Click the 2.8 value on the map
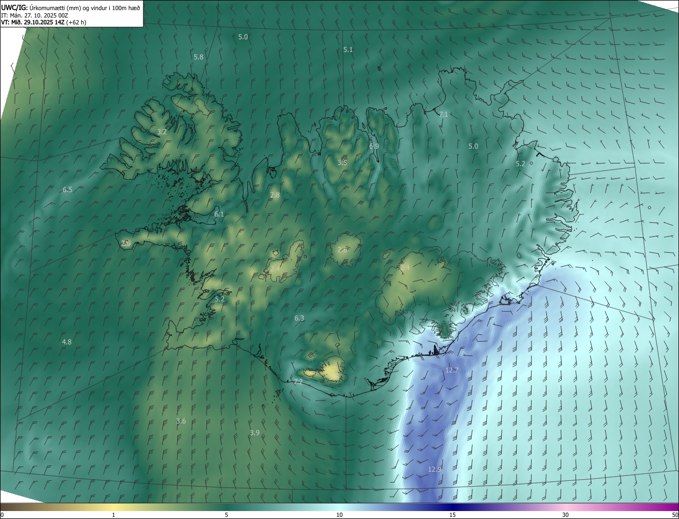Viewport: 679px width, 519px height. tap(275, 195)
